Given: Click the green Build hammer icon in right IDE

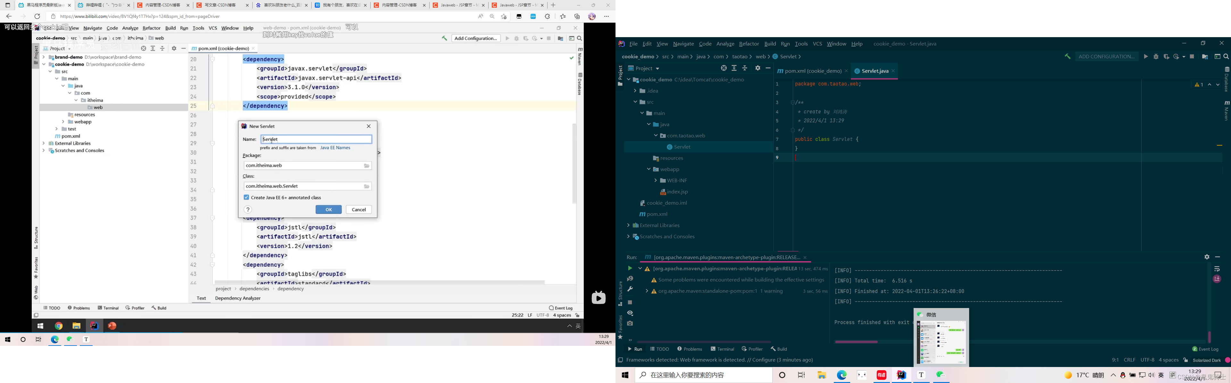Looking at the screenshot, I should coord(1067,56).
